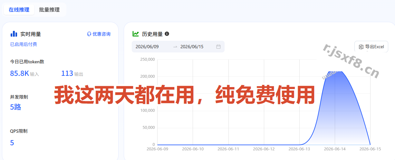
Task: Click the 250,000 y-axis label
Action: 148,59
